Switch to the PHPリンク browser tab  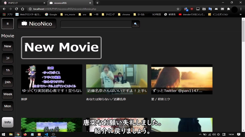click(x=24, y=3)
